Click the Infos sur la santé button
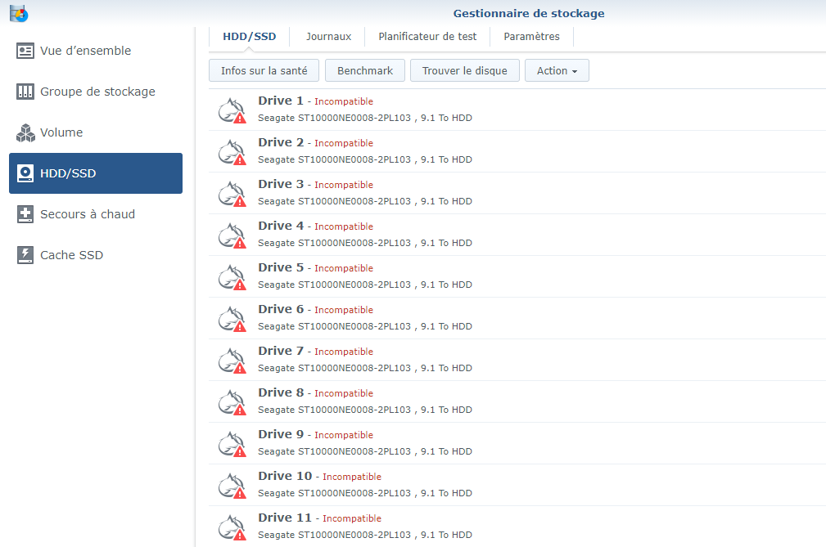This screenshot has height=547, width=826. pyautogui.click(x=264, y=70)
